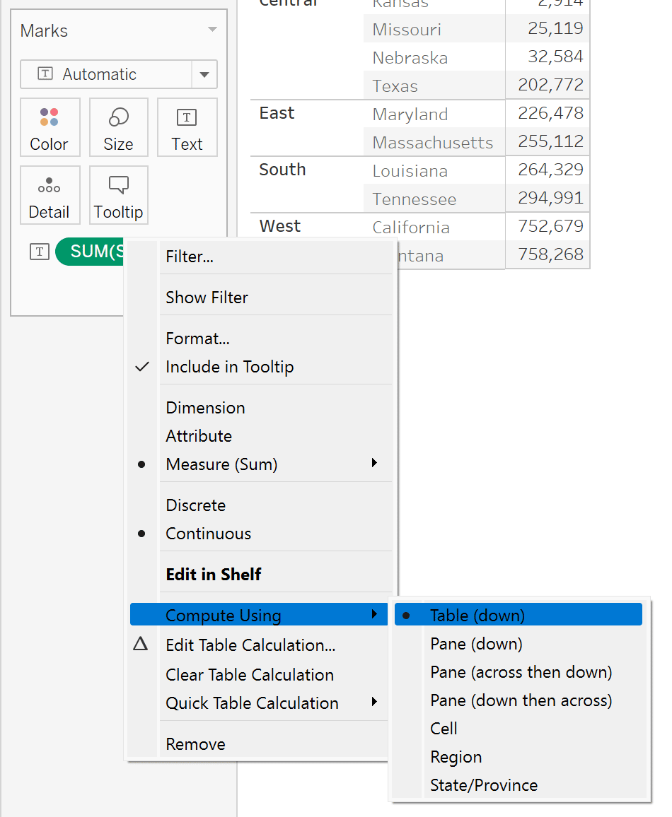Clear the table calculation
The image size is (672, 817).
[x=249, y=674]
